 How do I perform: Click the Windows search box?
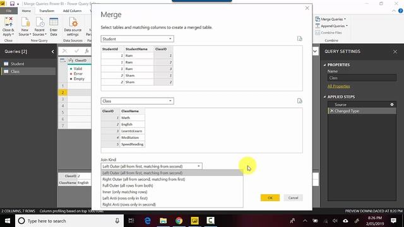click(69, 221)
